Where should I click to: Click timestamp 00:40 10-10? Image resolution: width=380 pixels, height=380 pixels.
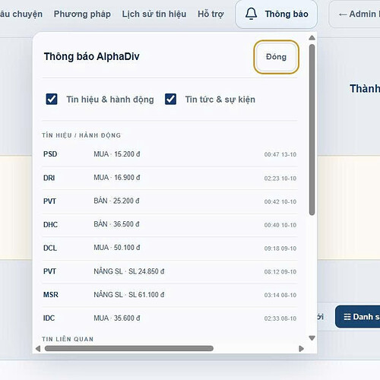[280, 225]
